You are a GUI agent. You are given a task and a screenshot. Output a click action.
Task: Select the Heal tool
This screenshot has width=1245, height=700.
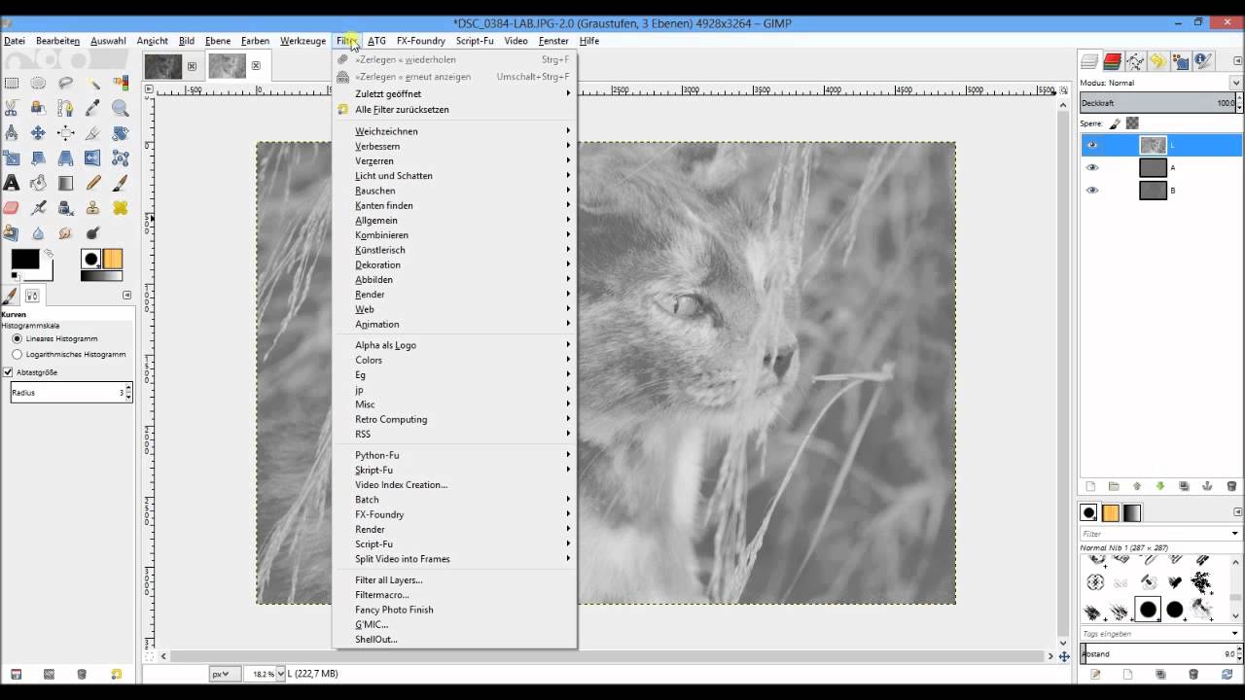tap(121, 208)
